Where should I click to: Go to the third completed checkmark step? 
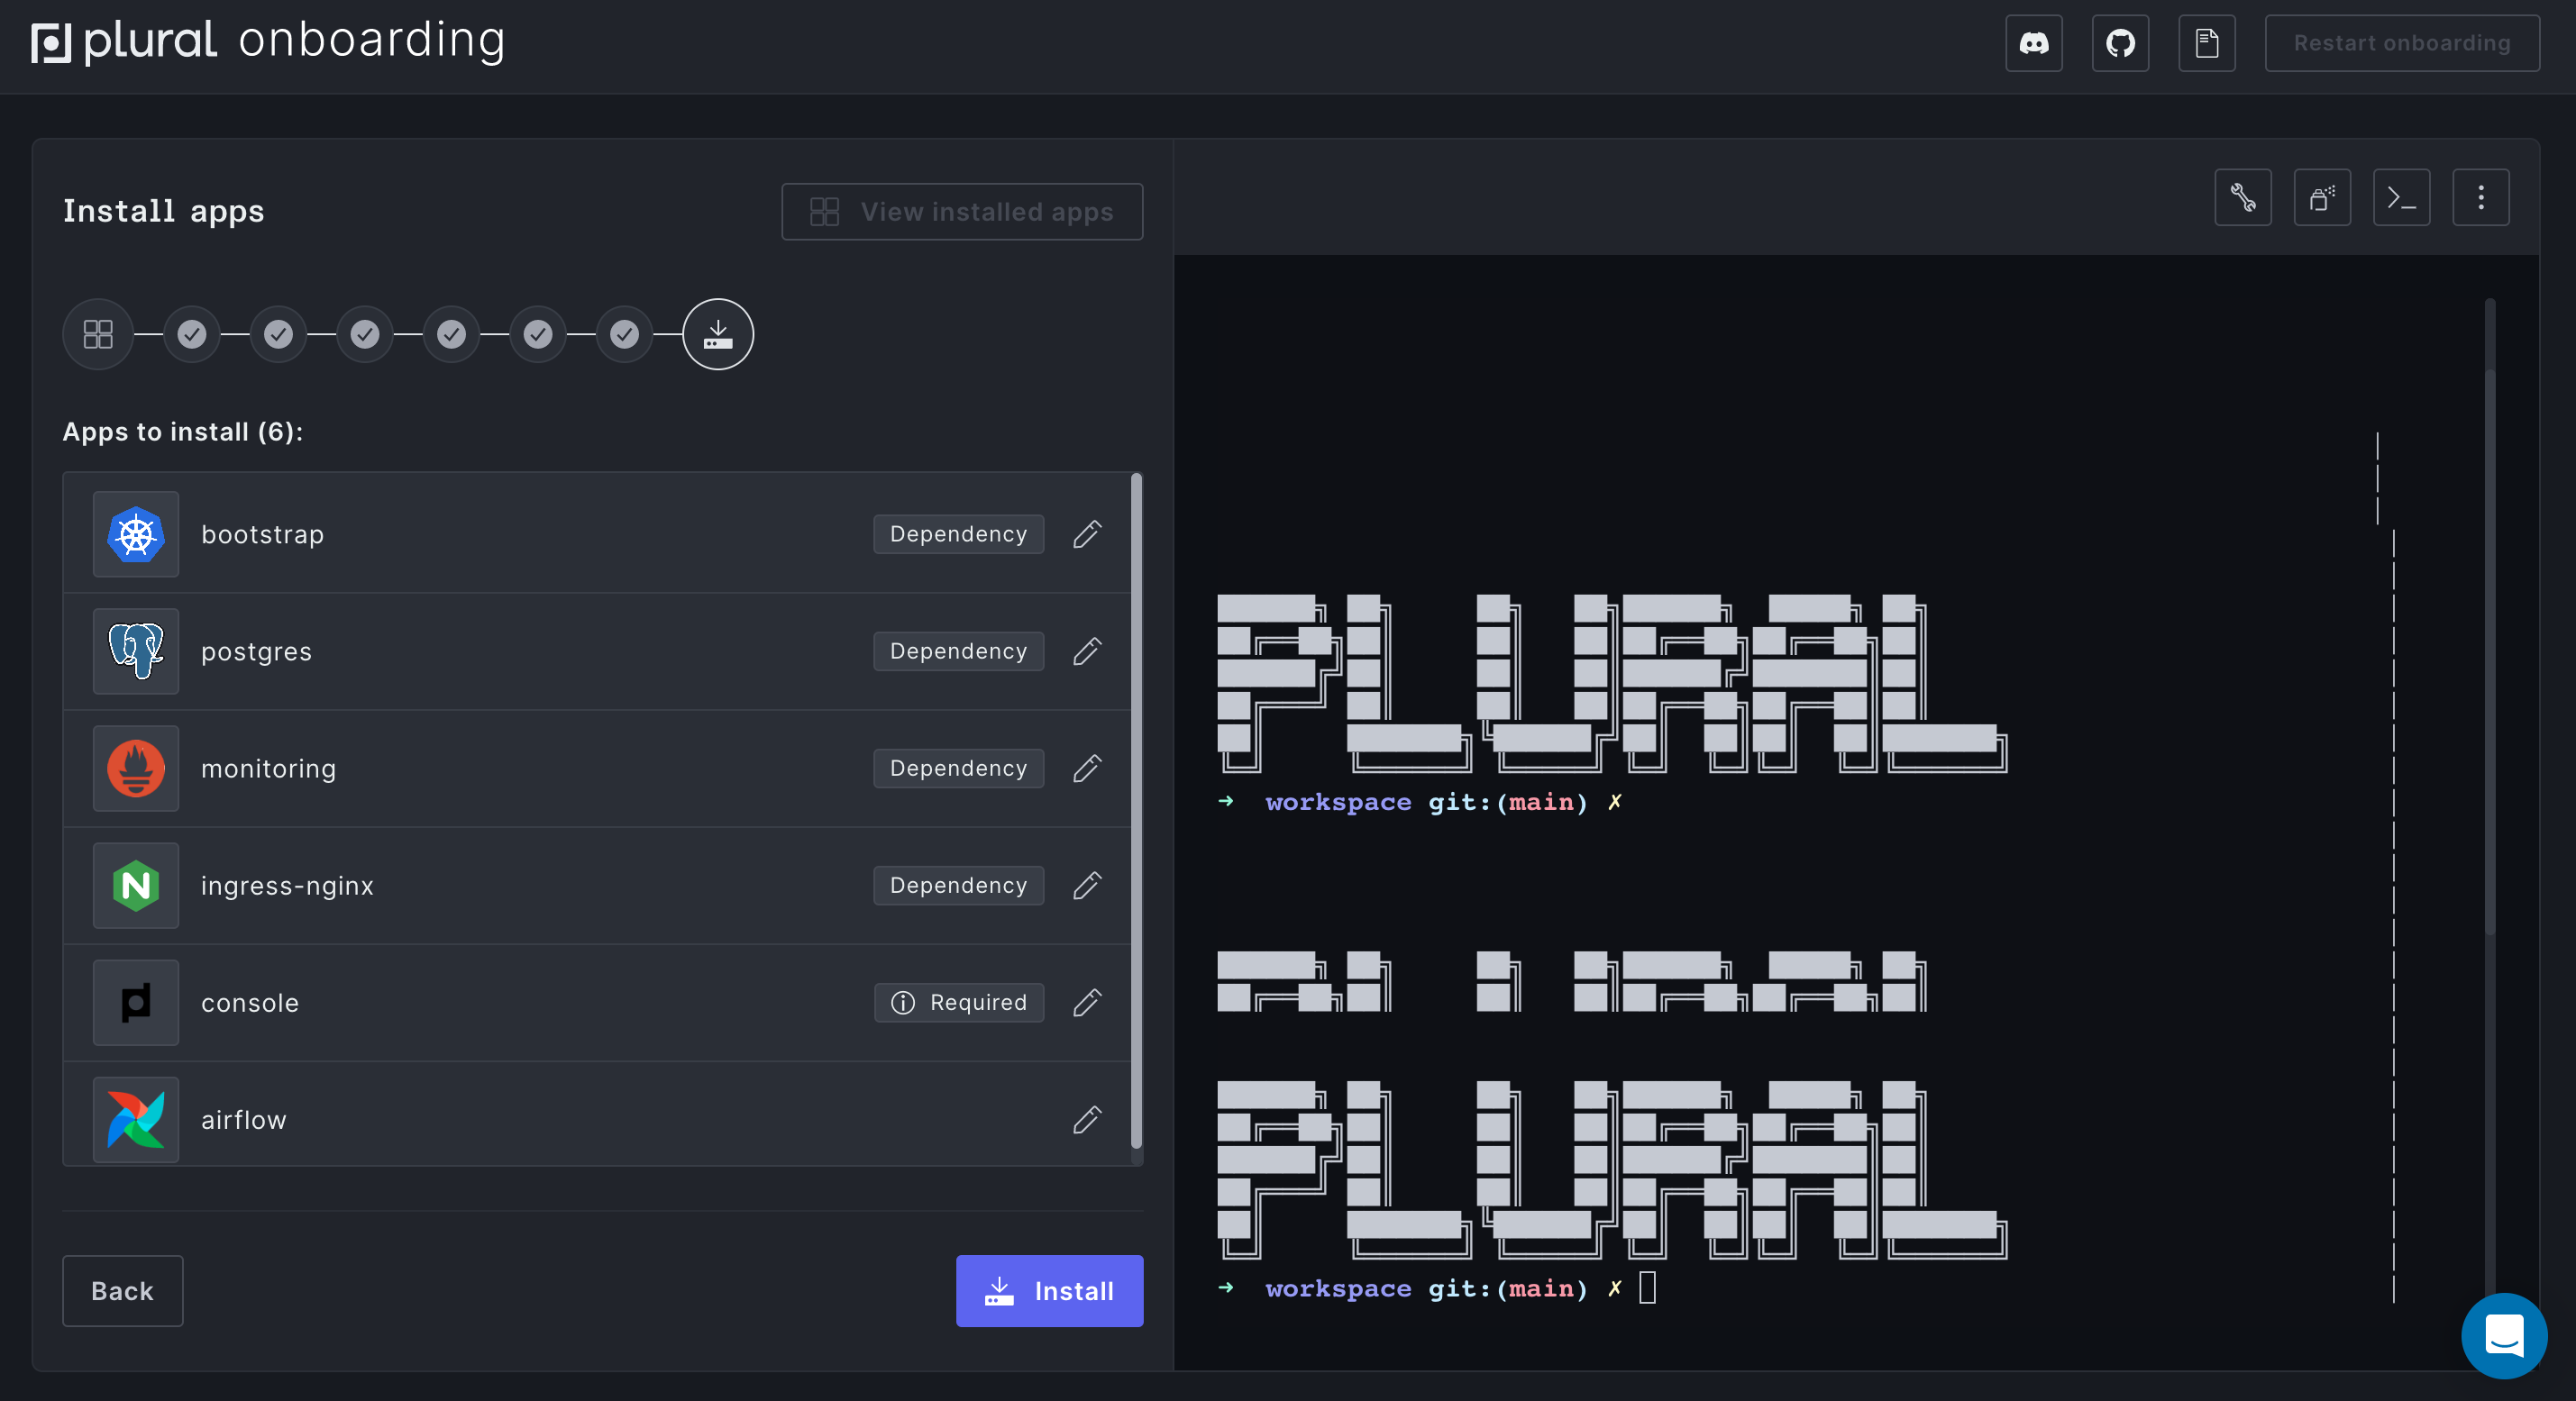point(365,333)
